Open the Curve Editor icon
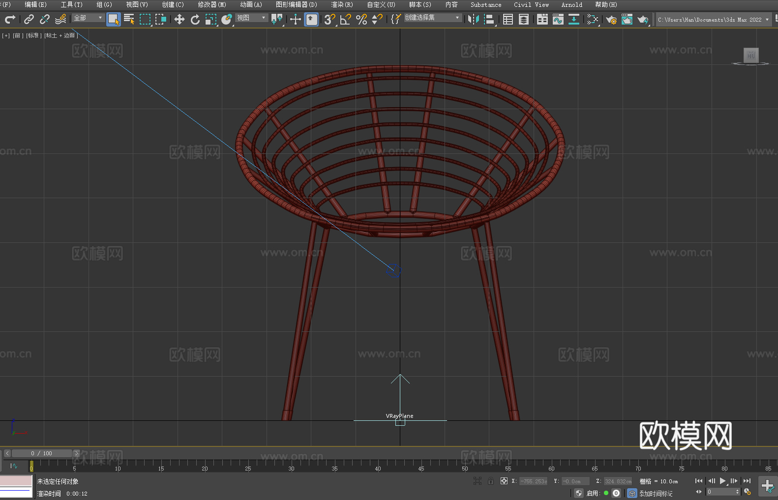This screenshot has height=500, width=778. [558, 19]
